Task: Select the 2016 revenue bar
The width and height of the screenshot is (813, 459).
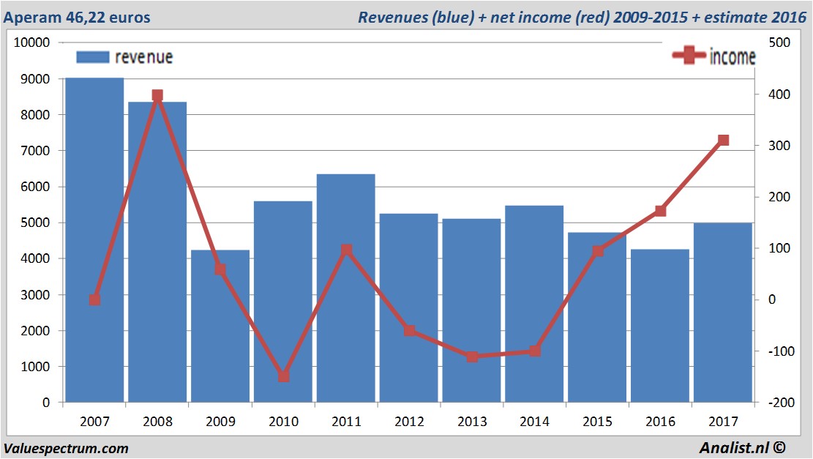Action: coord(660,326)
